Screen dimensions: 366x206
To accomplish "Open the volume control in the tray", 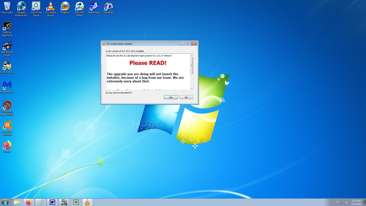I will (x=347, y=202).
